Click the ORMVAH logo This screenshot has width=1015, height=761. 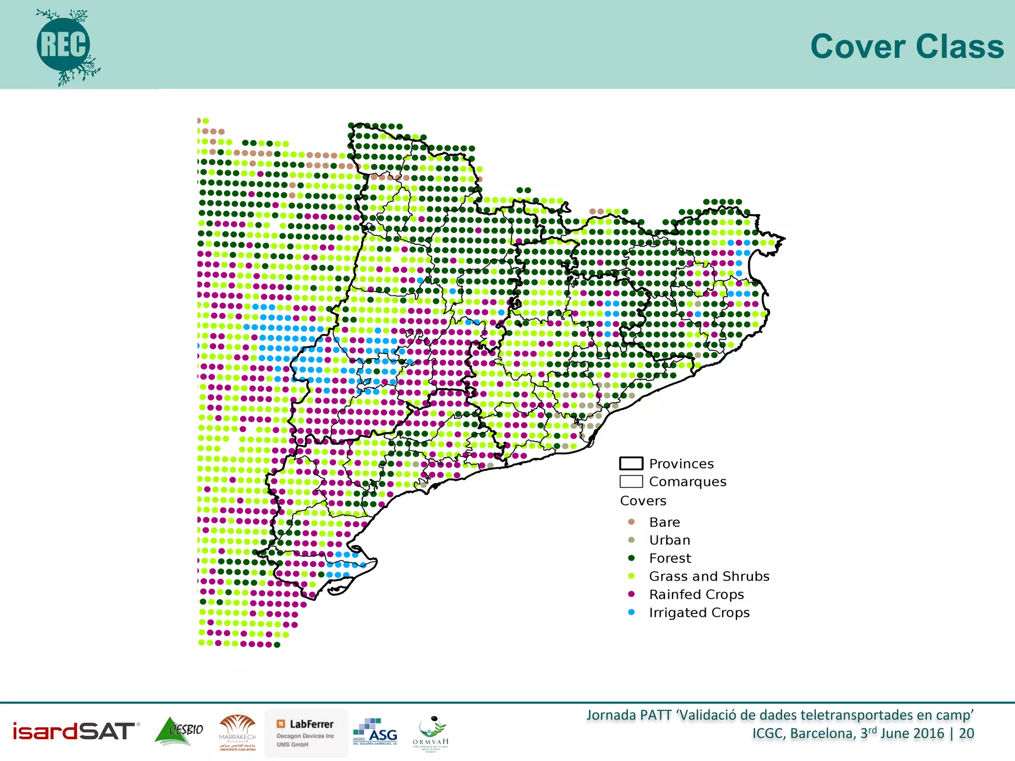tap(430, 733)
